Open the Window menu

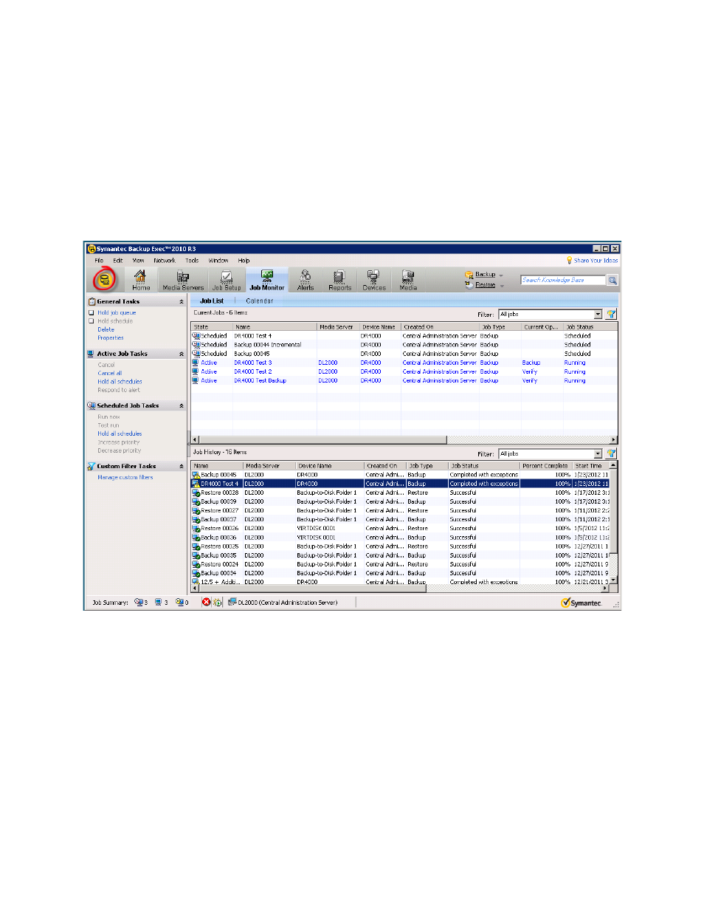tap(218, 260)
